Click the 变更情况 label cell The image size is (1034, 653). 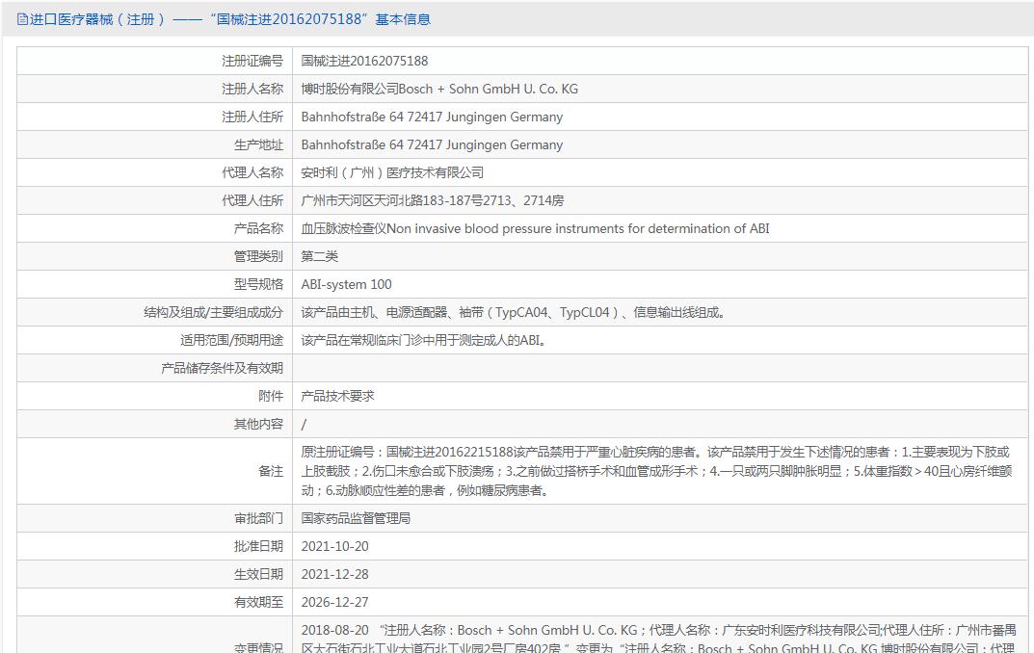pyautogui.click(x=155, y=636)
